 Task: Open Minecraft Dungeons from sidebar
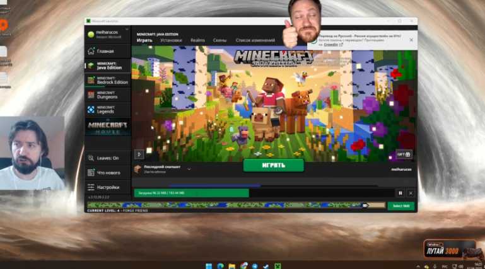(x=107, y=95)
